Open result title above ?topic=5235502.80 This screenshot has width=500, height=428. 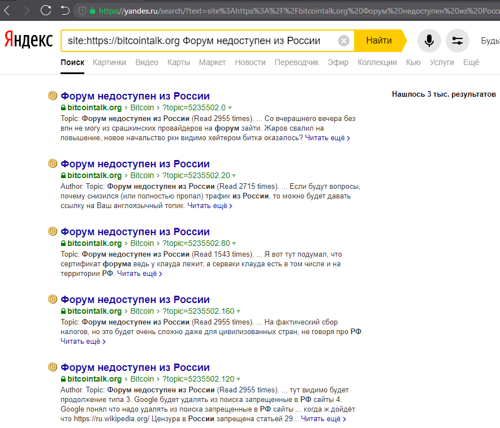click(x=135, y=232)
